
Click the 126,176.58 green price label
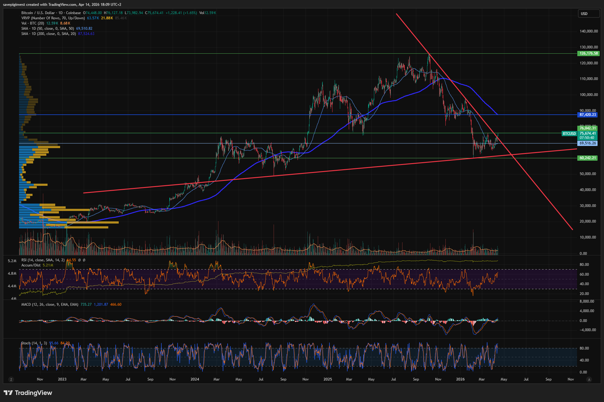point(588,53)
